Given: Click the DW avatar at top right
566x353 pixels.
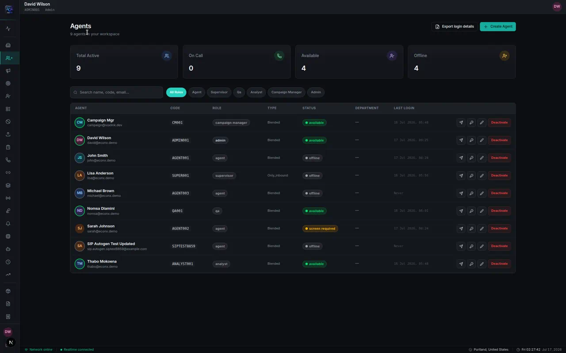Looking at the screenshot, I should (557, 7).
